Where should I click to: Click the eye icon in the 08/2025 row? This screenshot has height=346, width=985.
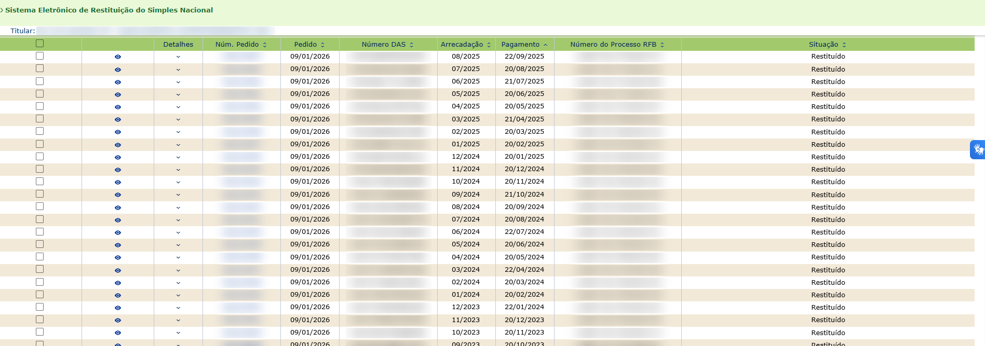118,57
